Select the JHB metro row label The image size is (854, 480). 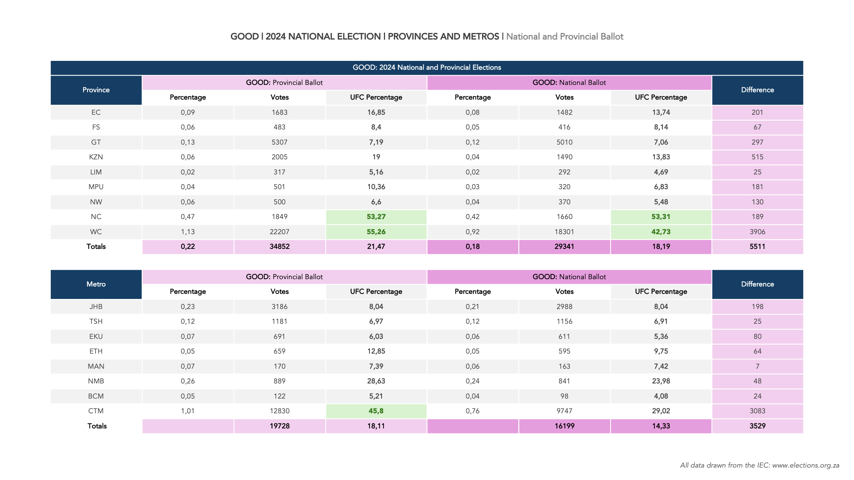coord(96,307)
